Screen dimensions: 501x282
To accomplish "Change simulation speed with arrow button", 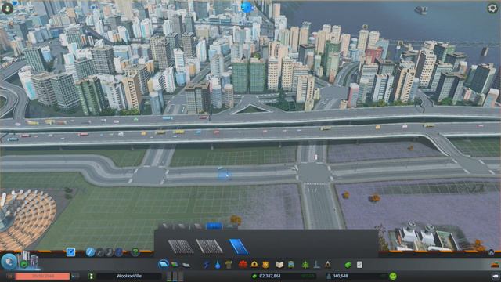I will tap(75, 276).
